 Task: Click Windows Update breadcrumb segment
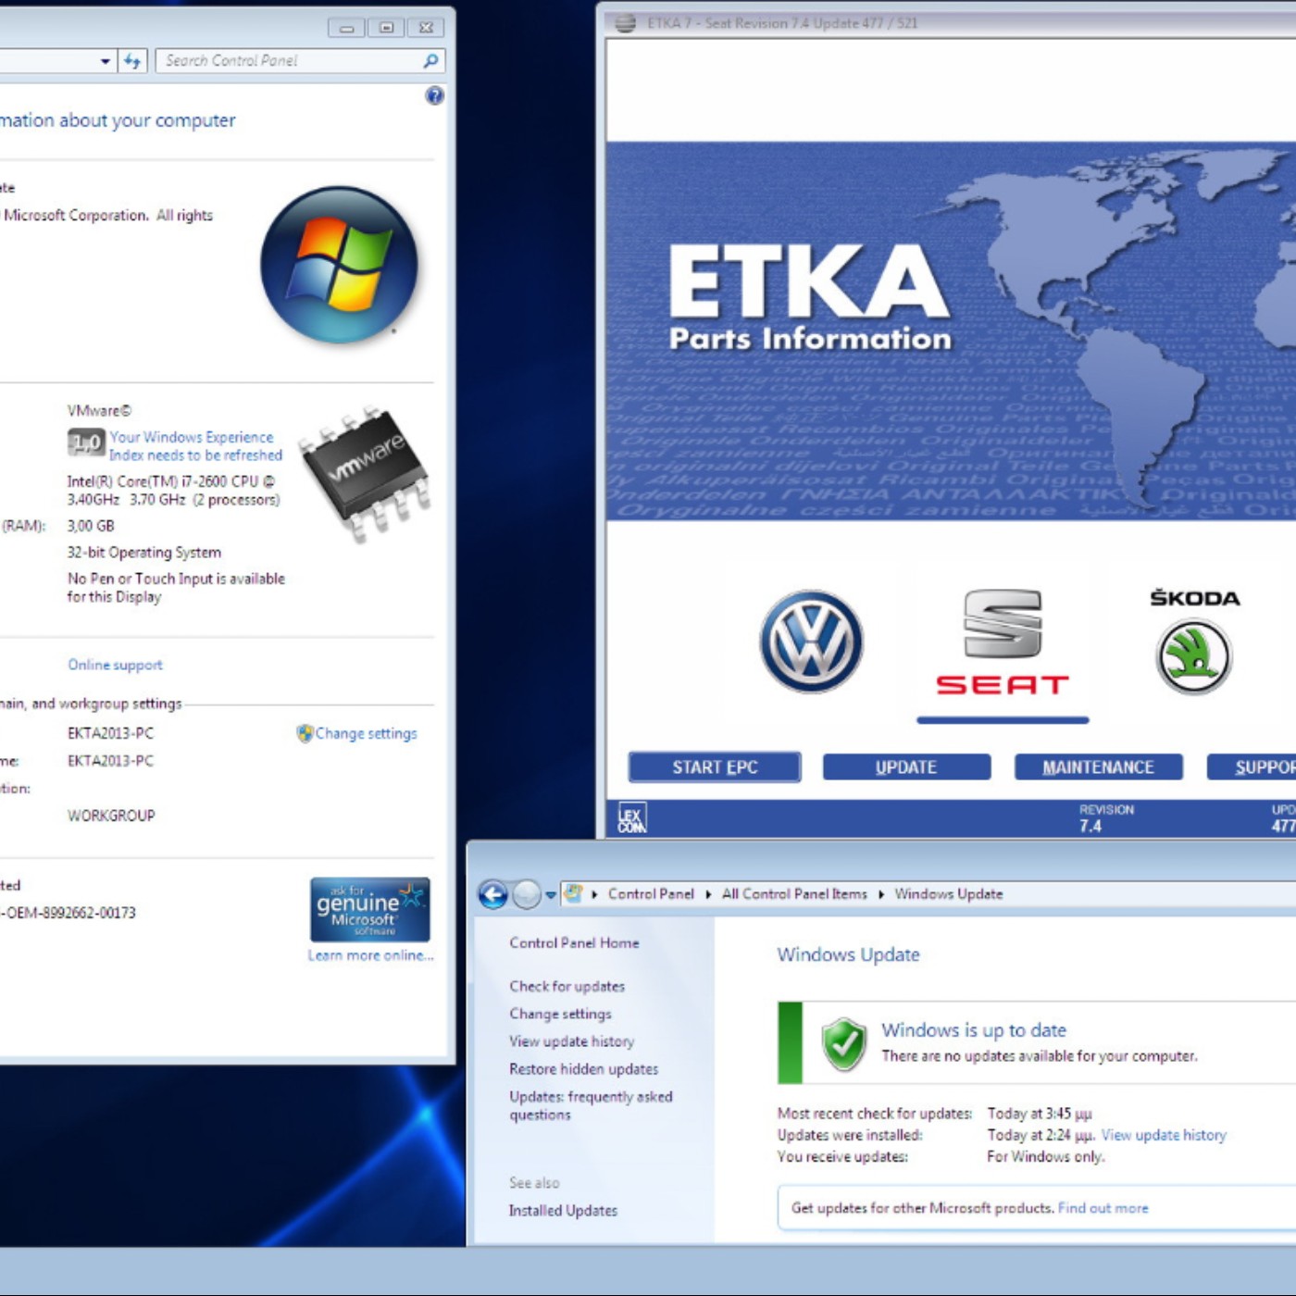[949, 894]
